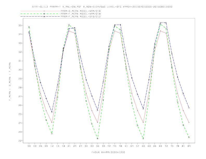
Task: Click x-axis forecast hour label 84
Action: coord(189,146)
